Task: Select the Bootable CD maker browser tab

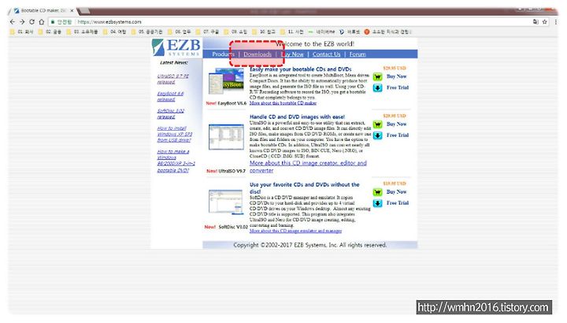Action: (43, 11)
